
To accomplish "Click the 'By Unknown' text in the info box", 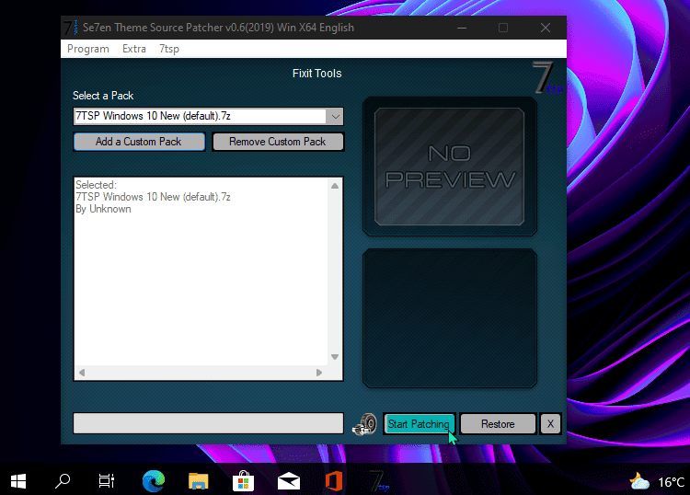I will [103, 209].
